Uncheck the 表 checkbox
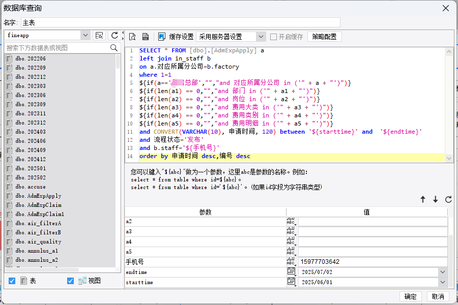 (12, 281)
